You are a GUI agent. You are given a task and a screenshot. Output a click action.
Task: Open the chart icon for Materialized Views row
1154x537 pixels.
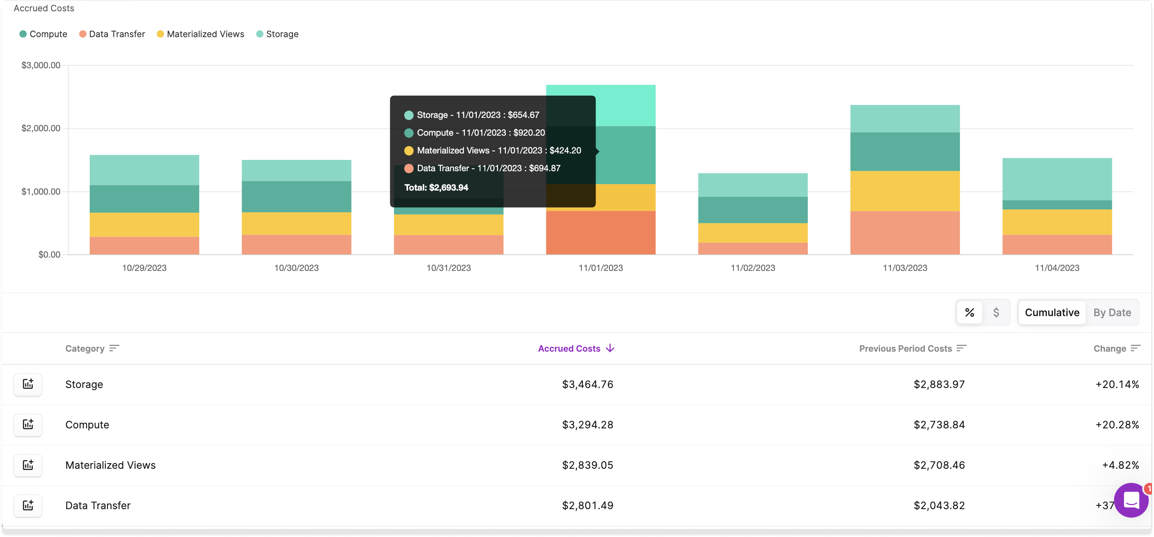tap(28, 465)
